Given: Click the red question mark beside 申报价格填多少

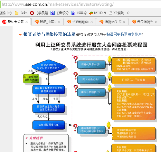Looking at the screenshot, I should point(76,89).
